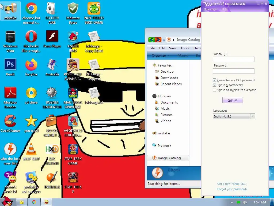Open the Messenger menu in Yahoo Messenger

[210, 9]
